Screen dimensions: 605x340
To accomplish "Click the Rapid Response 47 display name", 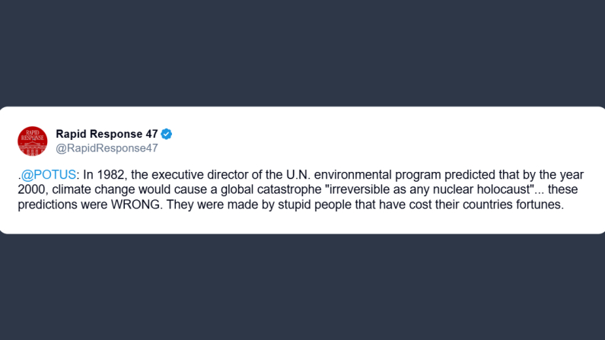I will (107, 134).
